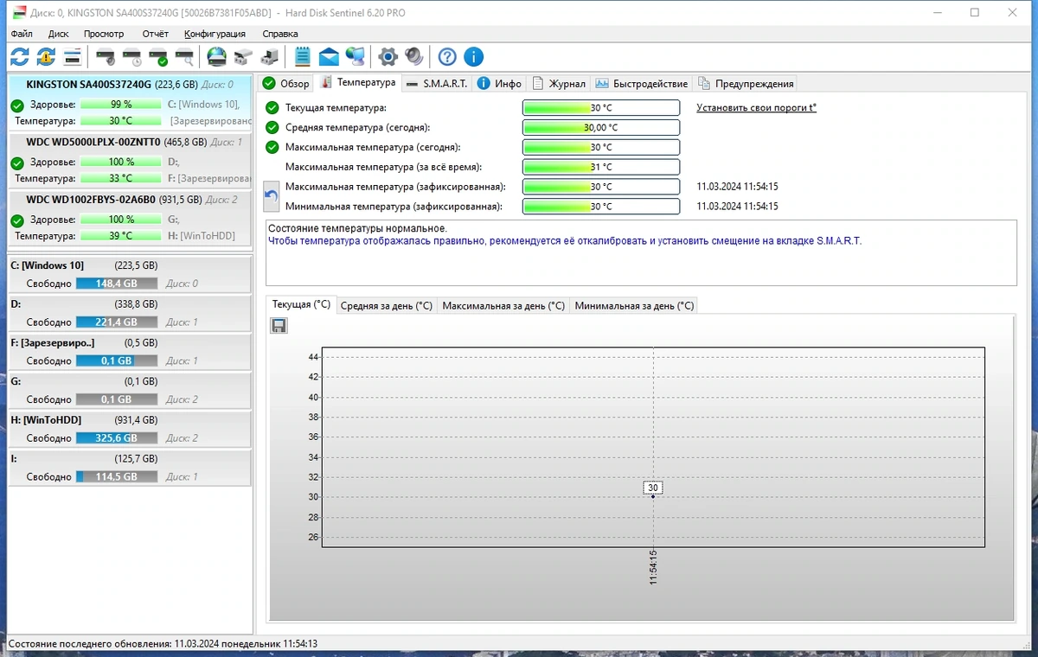Viewport: 1038px width, 657px height.
Task: Select the H: [WinToHDD] partition
Action: pos(130,429)
